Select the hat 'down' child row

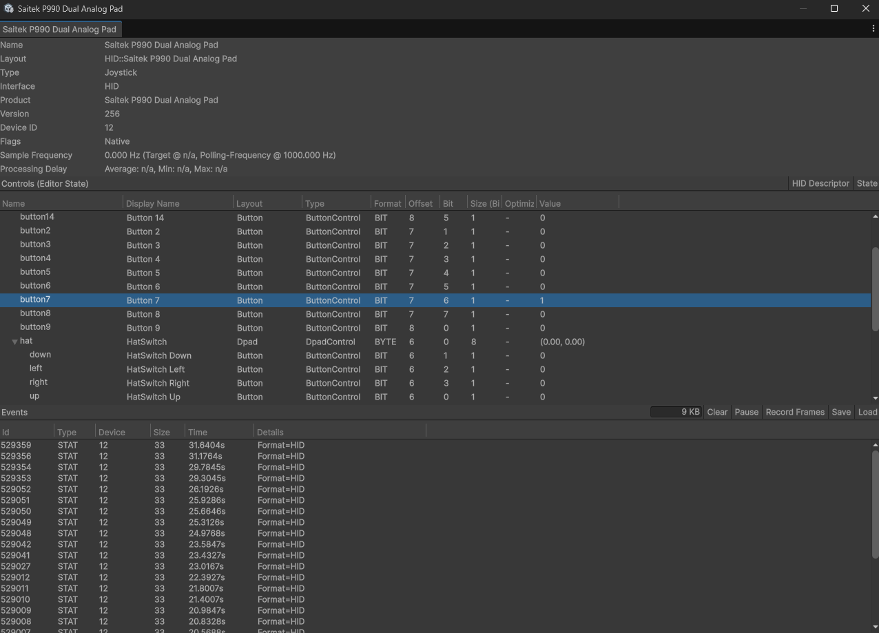pos(435,355)
